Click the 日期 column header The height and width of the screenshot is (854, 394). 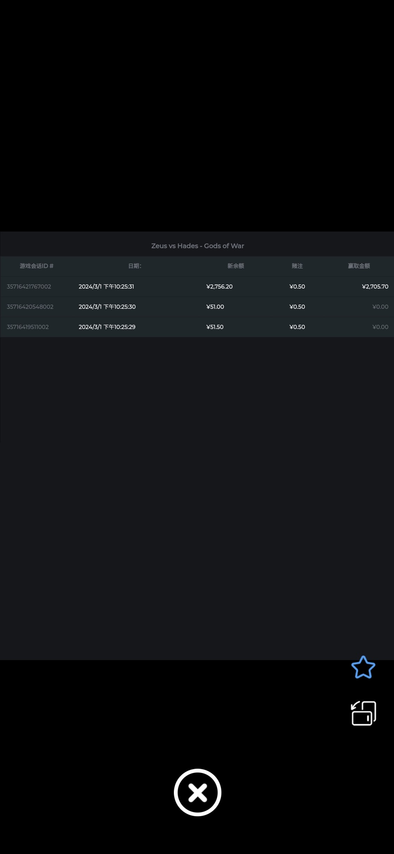(x=135, y=266)
